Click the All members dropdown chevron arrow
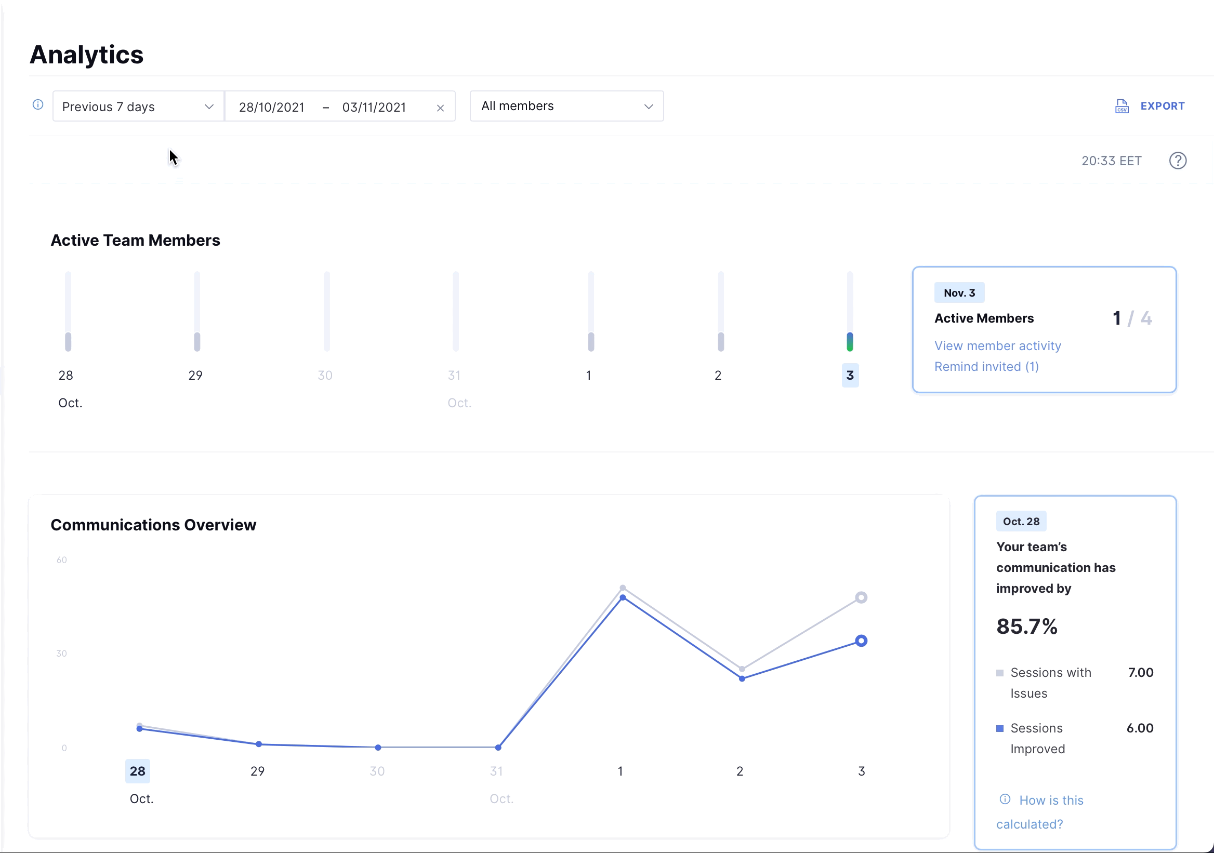The width and height of the screenshot is (1214, 853). [x=648, y=107]
